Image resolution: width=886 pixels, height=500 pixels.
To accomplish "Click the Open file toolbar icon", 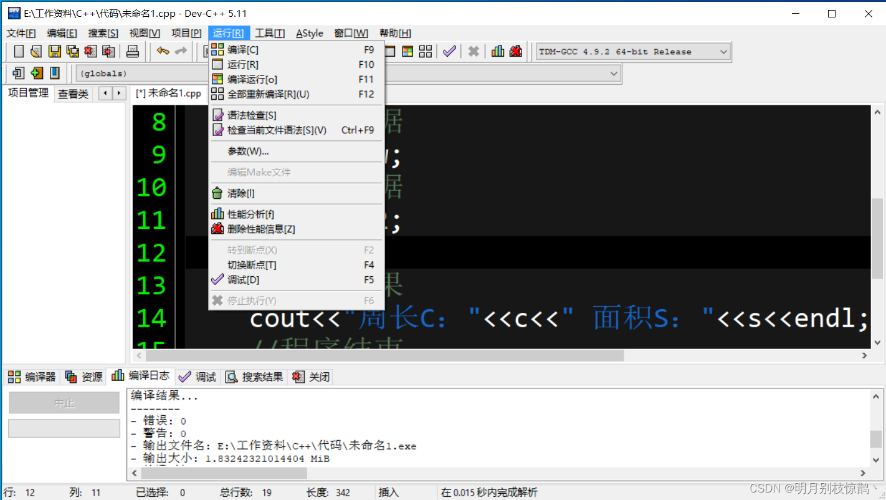I will point(37,52).
